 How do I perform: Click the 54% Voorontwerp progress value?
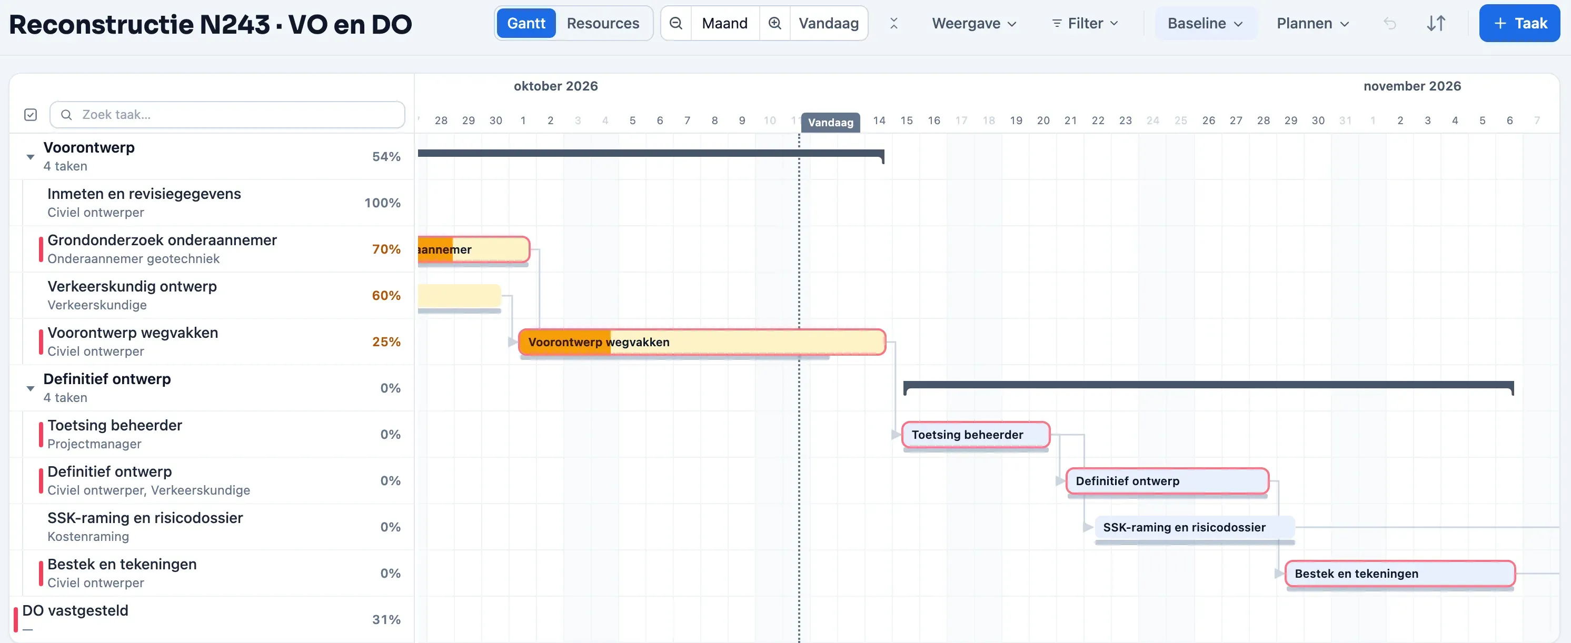[386, 157]
